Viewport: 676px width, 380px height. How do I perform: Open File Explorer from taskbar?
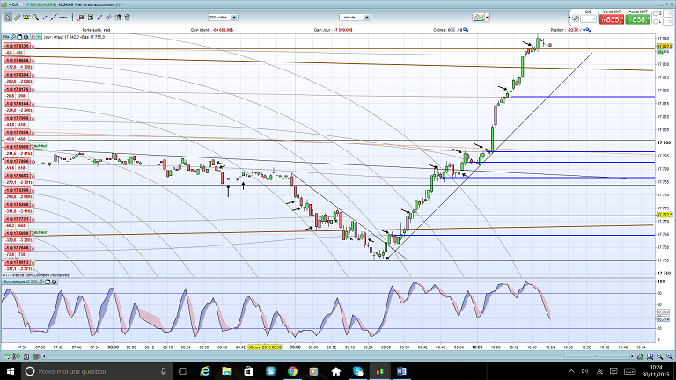pyautogui.click(x=227, y=371)
